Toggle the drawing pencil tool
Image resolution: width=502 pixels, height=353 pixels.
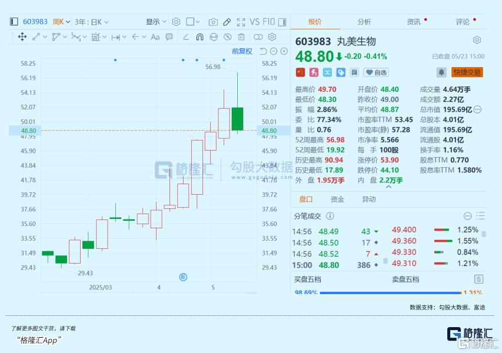pyautogui.click(x=227, y=22)
